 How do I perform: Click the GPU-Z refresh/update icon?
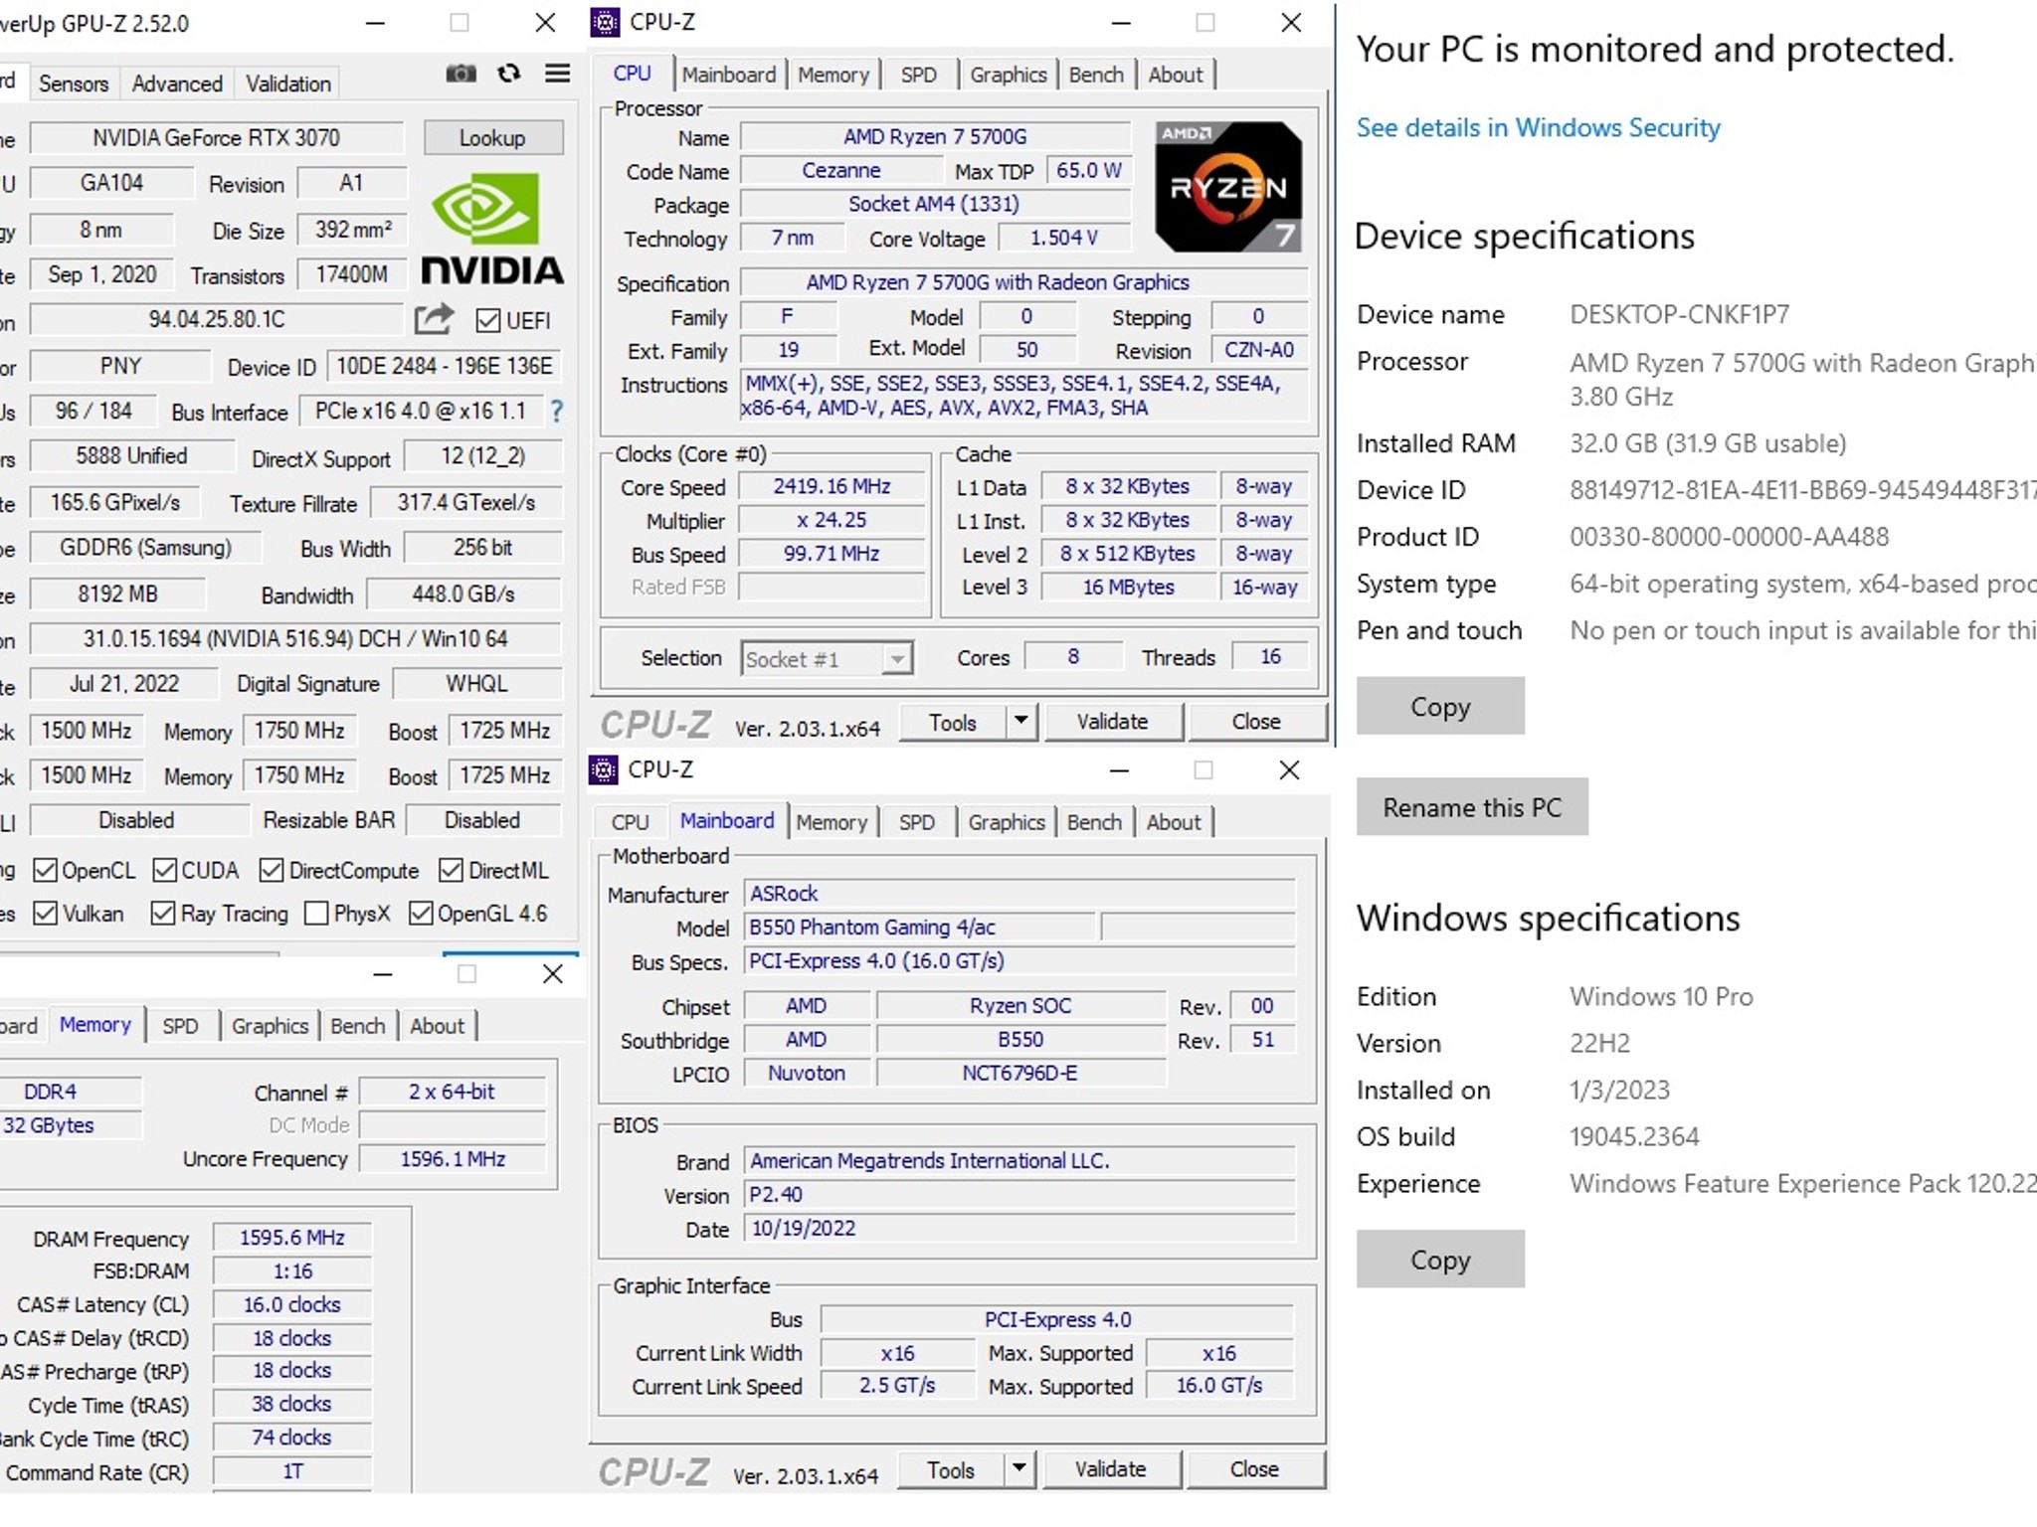(508, 74)
